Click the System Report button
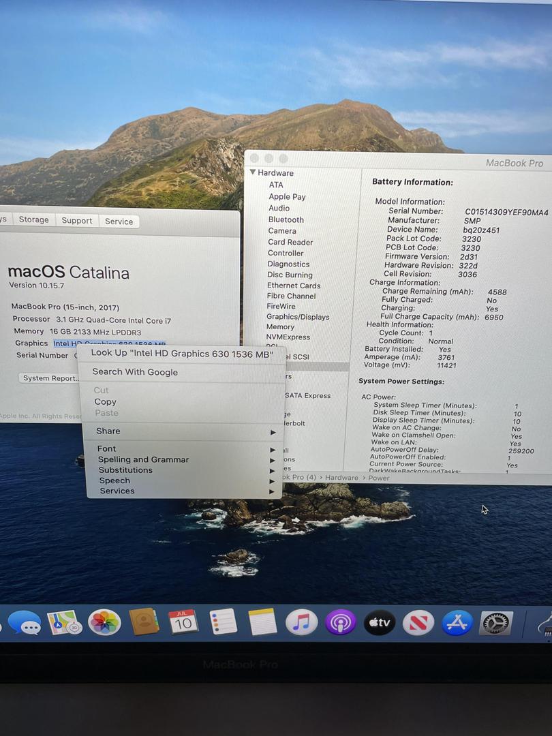552x736 pixels. [50, 378]
